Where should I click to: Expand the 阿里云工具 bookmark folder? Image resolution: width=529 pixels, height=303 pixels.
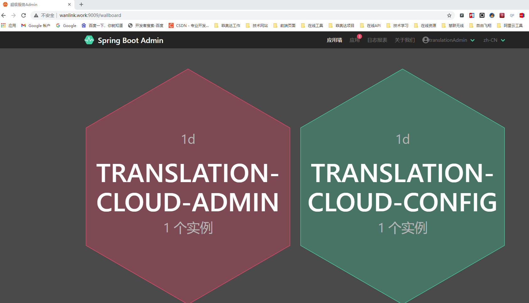click(x=510, y=25)
